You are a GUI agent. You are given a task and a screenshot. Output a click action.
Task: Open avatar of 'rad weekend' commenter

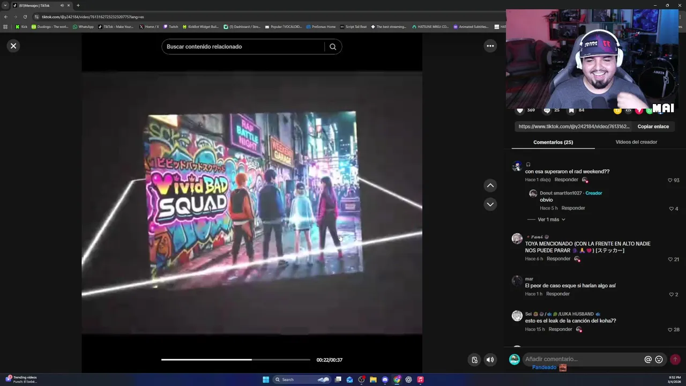517,166
